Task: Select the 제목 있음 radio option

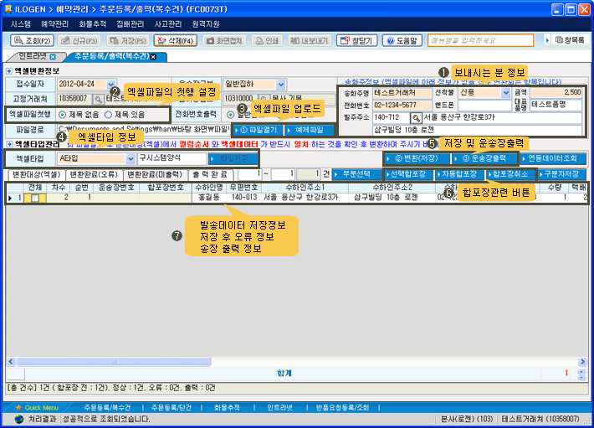Action: 109,114
